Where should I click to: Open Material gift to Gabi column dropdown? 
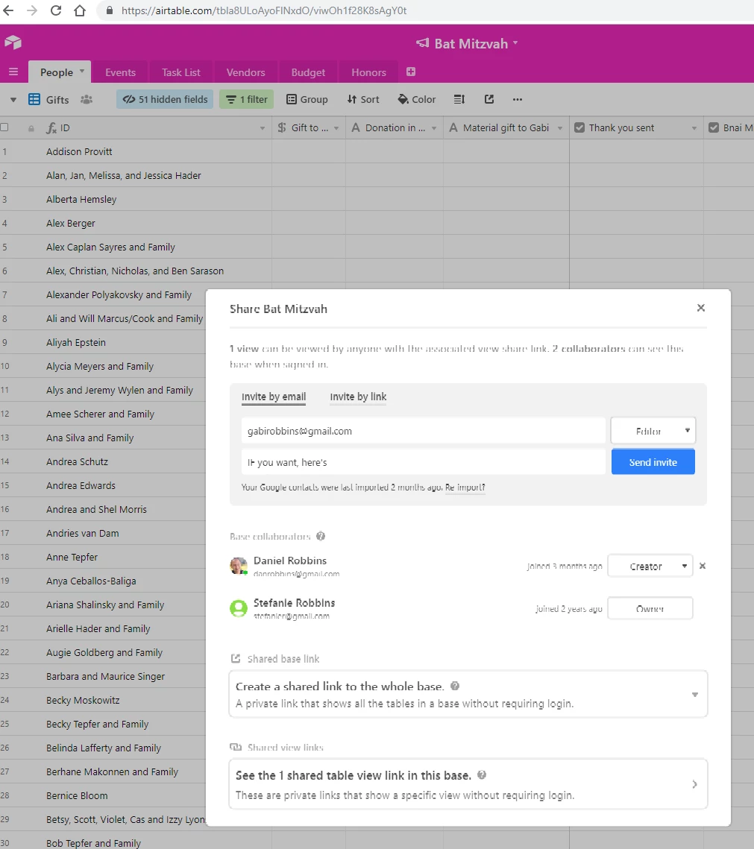coord(559,128)
